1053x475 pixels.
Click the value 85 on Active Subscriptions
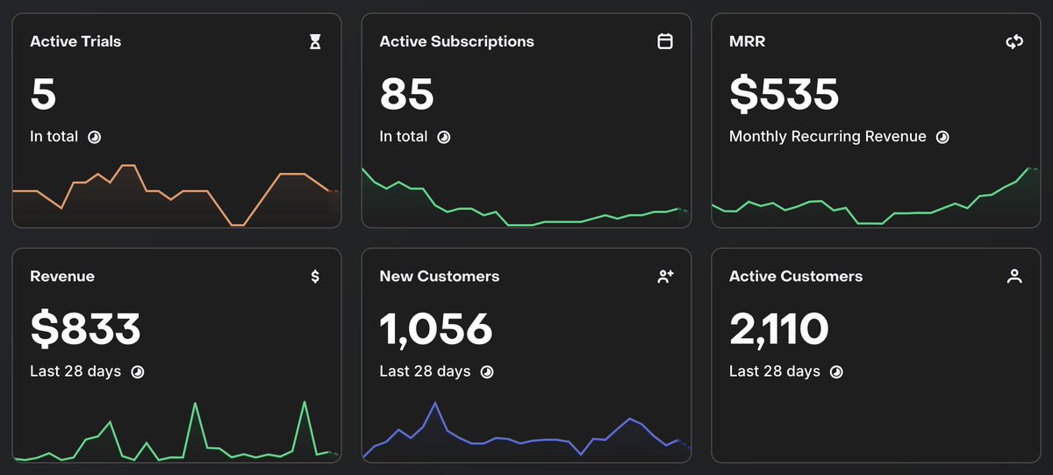(x=407, y=93)
